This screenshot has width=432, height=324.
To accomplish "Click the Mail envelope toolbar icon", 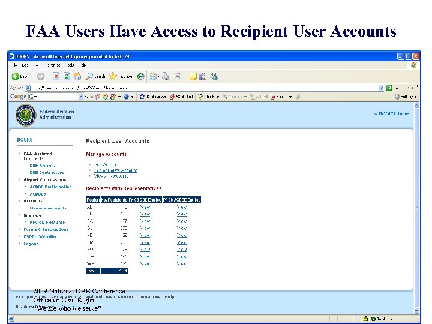I will (153, 76).
